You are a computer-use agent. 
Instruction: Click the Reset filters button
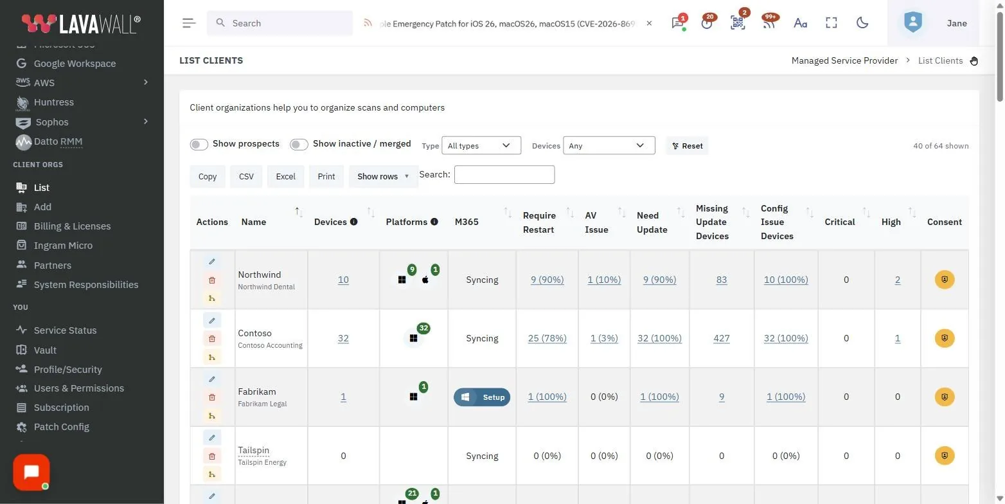click(687, 146)
